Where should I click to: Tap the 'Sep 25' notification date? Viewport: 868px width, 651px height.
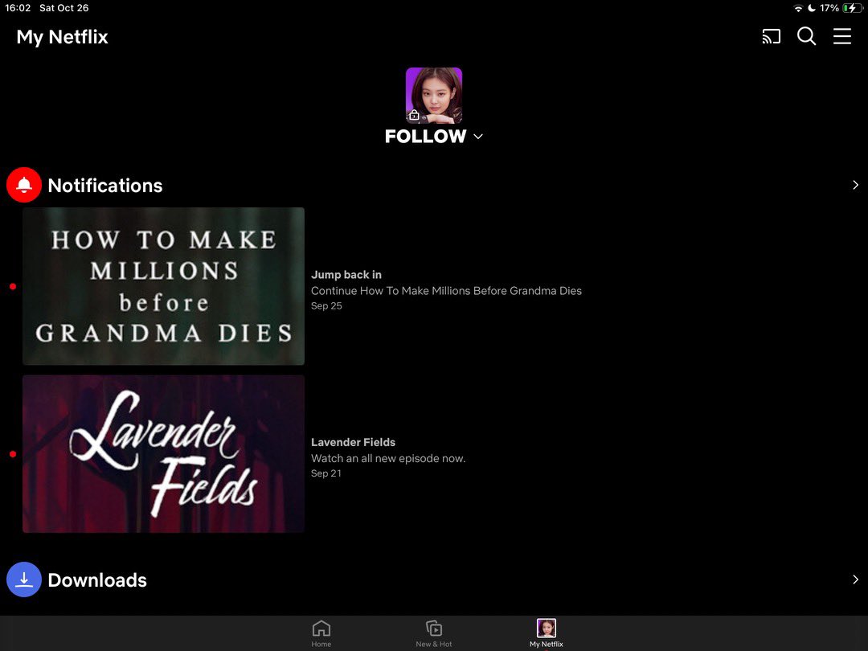[326, 305]
